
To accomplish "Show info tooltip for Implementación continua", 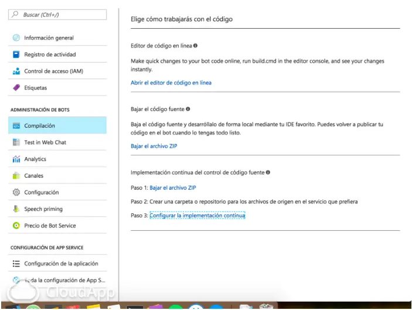I will point(268,172).
